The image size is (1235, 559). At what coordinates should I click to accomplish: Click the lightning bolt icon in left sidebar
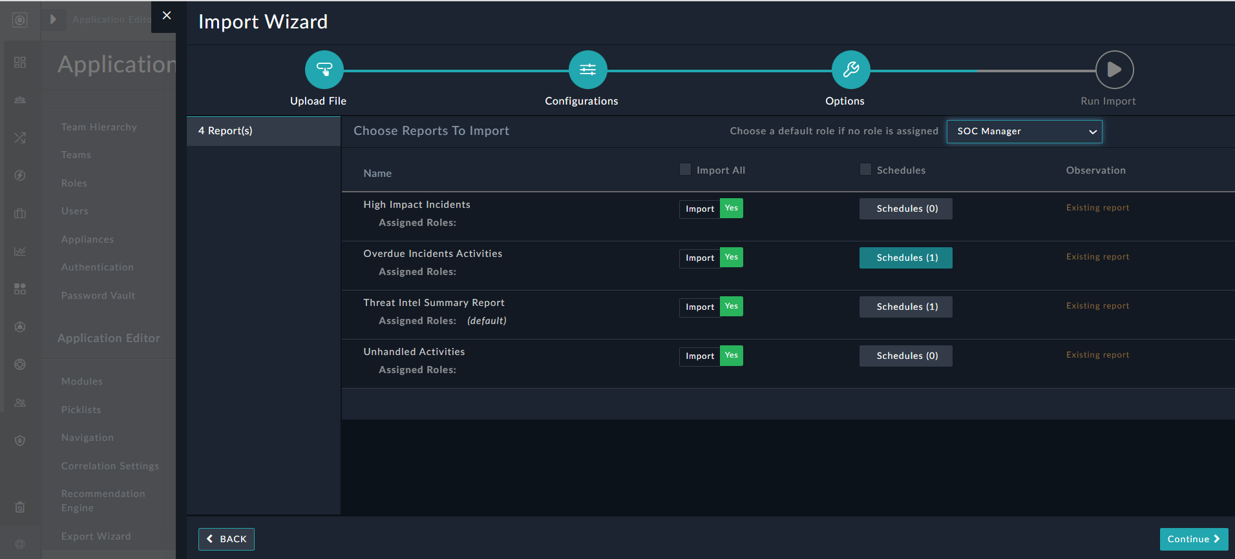coord(20,176)
